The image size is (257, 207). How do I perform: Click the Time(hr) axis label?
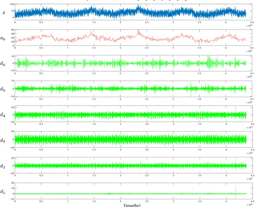pos(132,205)
